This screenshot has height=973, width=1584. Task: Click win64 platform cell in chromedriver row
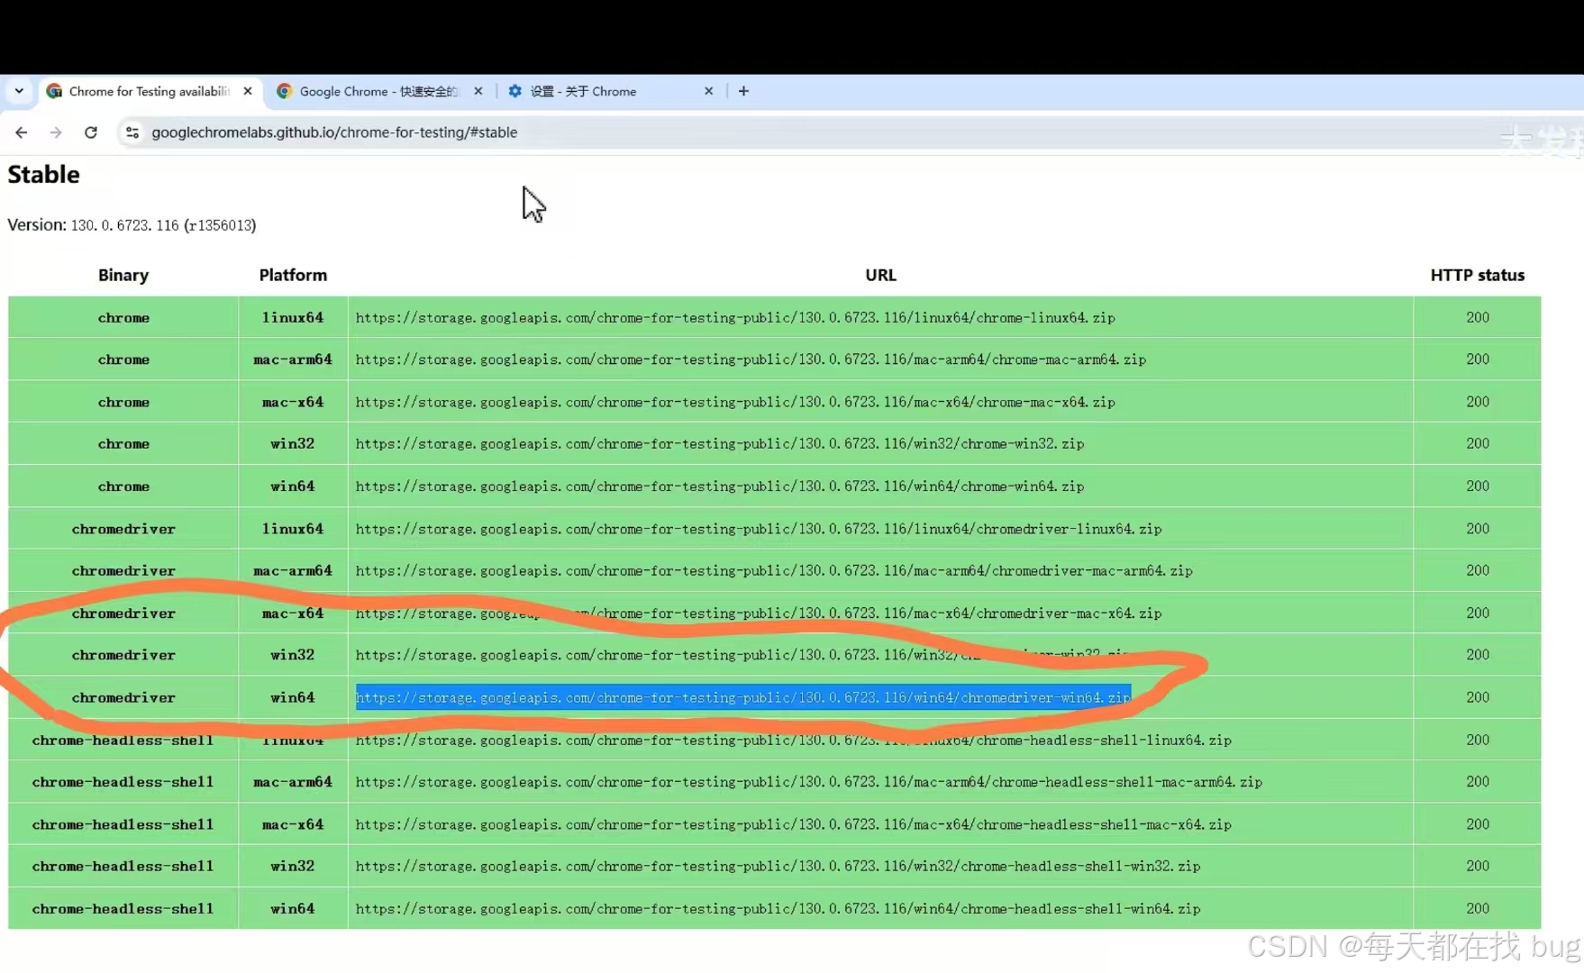pyautogui.click(x=293, y=697)
